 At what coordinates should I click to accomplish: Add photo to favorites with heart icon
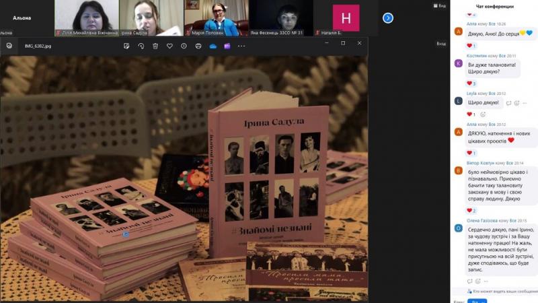pos(169,46)
